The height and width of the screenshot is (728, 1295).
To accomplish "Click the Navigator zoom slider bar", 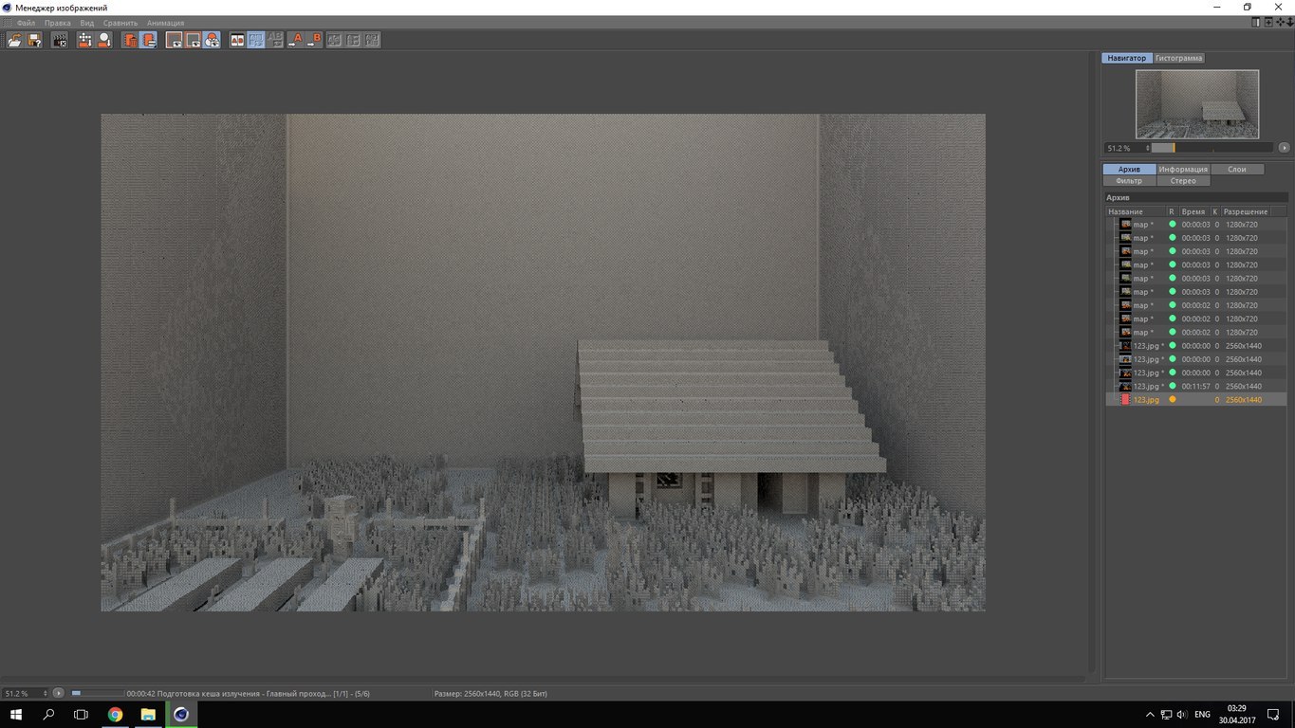I will (x=1211, y=148).
